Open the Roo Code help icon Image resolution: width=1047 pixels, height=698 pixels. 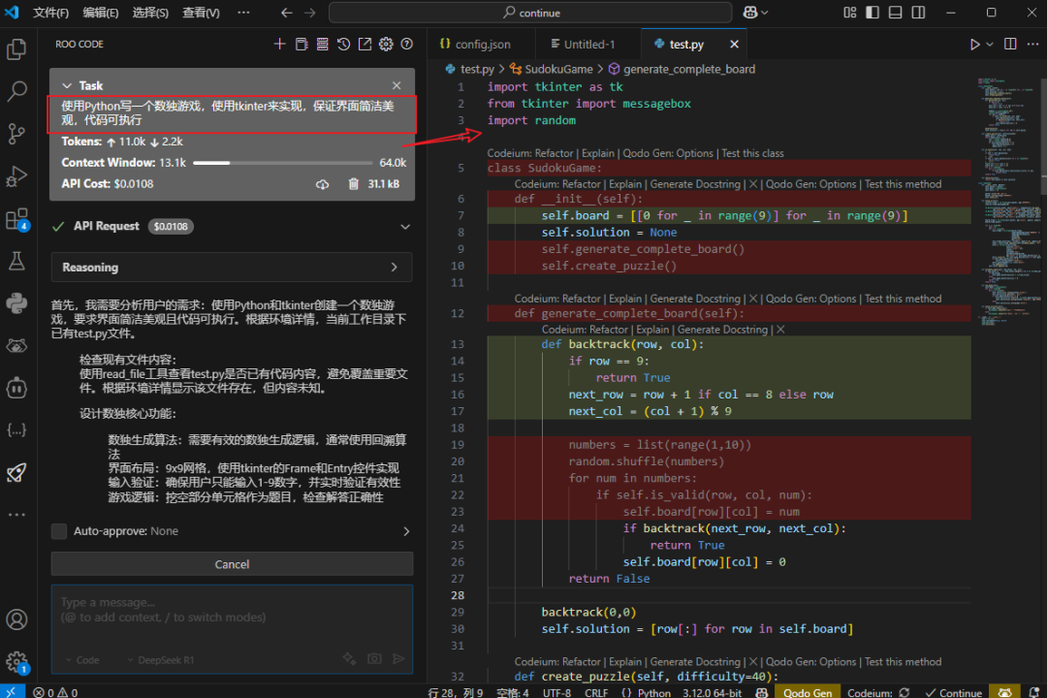point(407,44)
